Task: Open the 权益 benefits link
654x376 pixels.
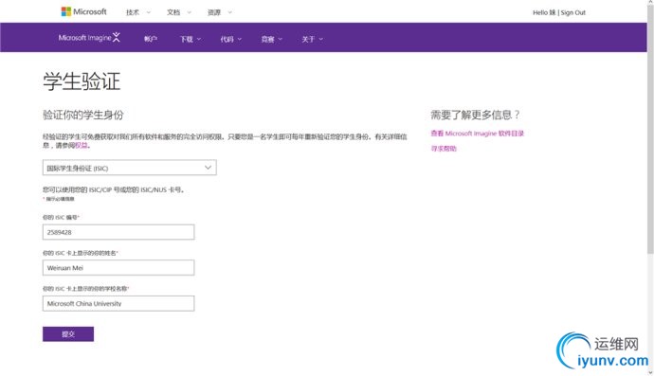Action: coord(82,146)
